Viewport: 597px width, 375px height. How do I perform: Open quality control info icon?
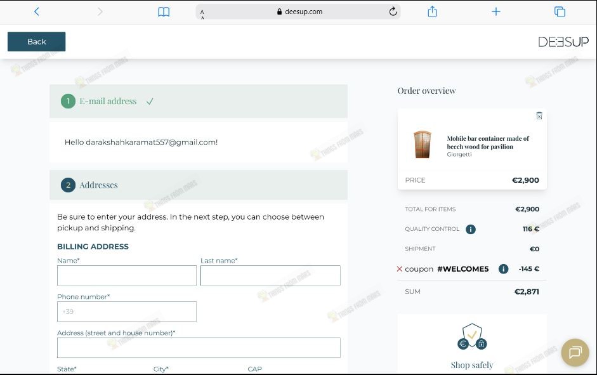[x=471, y=229]
